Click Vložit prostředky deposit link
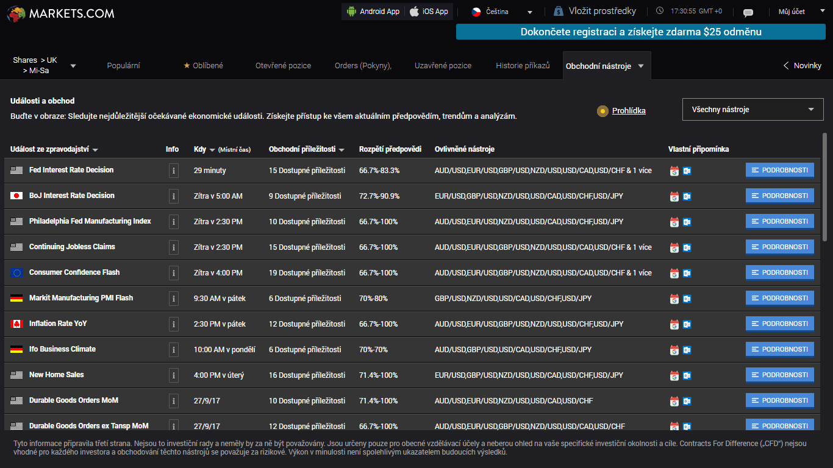Viewport: 833px width, 468px height. (x=595, y=11)
